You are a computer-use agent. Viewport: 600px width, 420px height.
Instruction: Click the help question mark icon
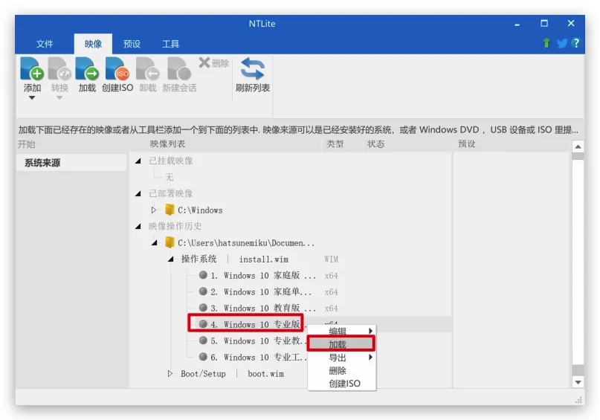pos(576,43)
